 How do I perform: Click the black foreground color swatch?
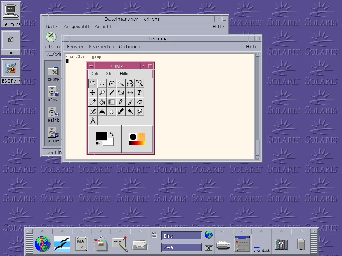click(x=102, y=136)
